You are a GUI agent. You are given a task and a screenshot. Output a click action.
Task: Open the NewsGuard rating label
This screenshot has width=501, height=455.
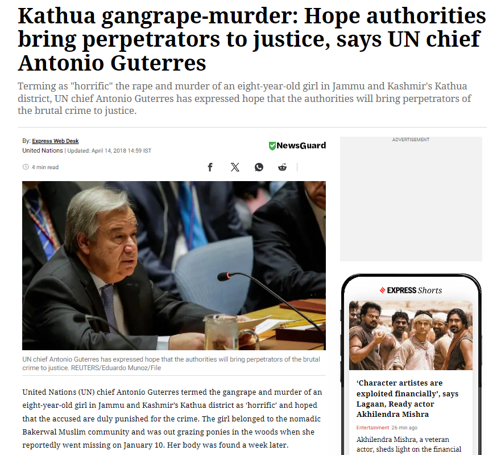click(x=297, y=146)
